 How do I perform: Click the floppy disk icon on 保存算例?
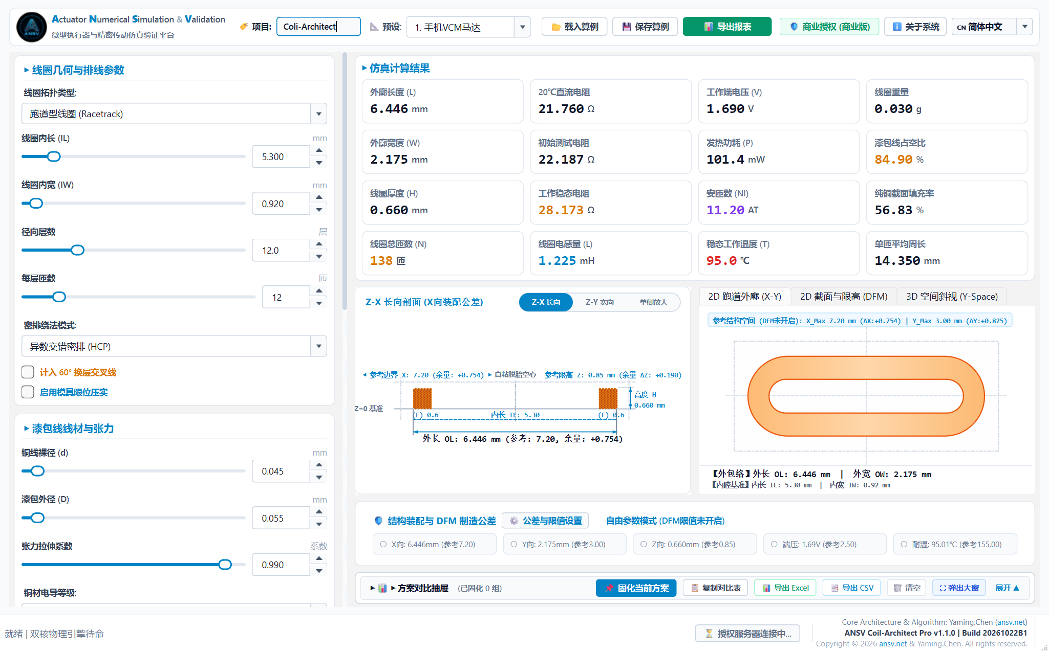627,27
